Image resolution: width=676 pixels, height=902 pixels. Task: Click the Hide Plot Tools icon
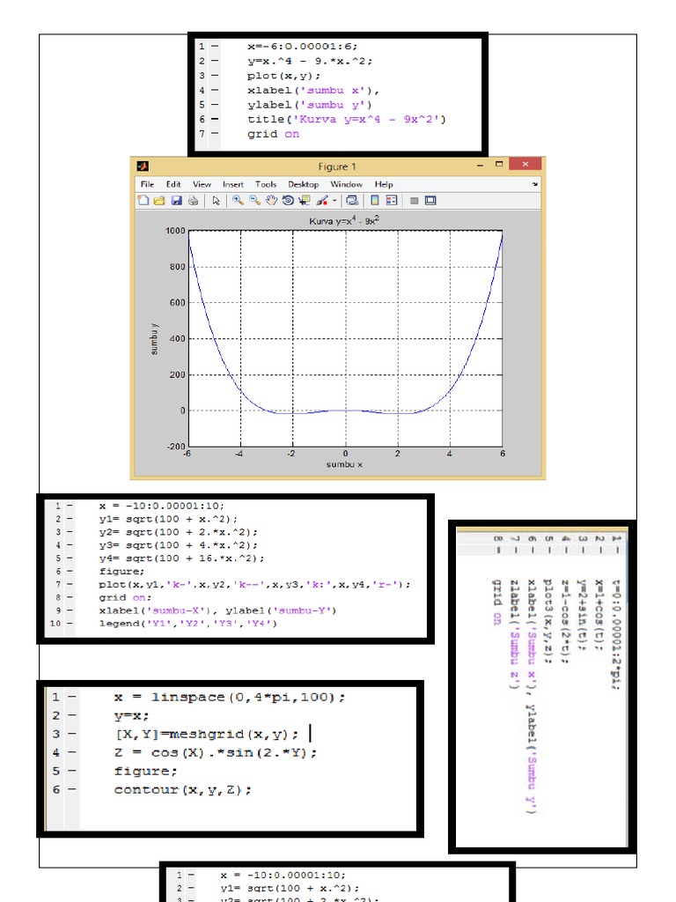click(x=414, y=201)
